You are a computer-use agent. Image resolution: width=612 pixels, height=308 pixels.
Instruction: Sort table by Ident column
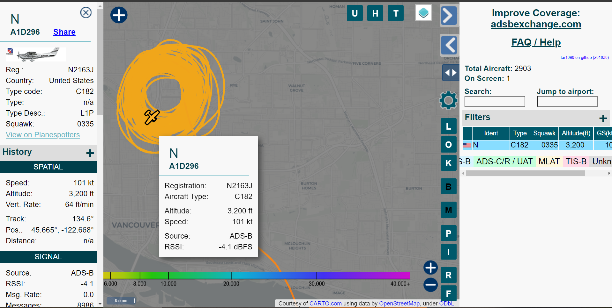tap(491, 133)
